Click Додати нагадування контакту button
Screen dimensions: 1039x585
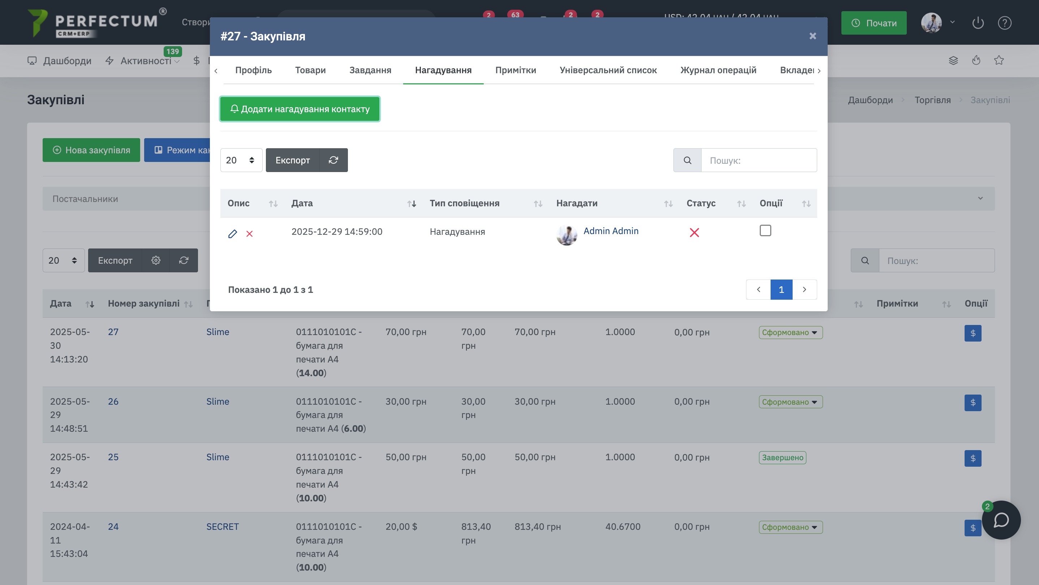[x=300, y=109]
